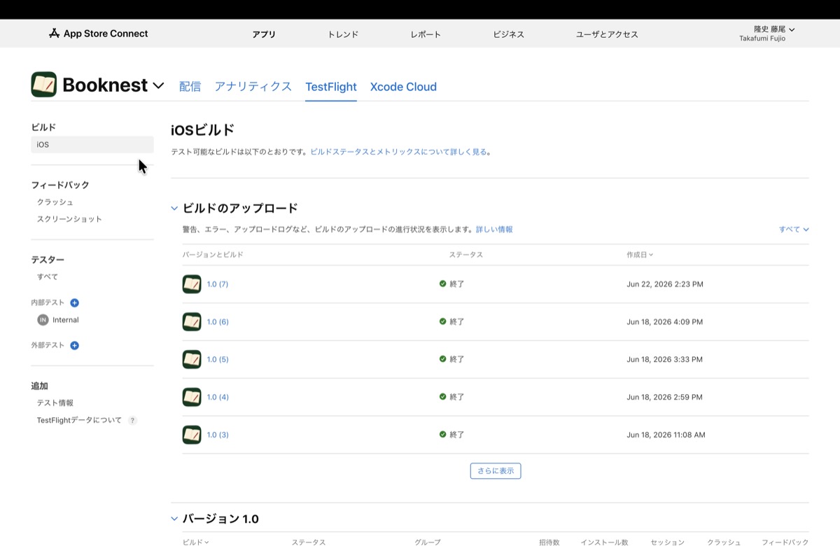Go to ビジネス in top navigation

click(x=508, y=34)
